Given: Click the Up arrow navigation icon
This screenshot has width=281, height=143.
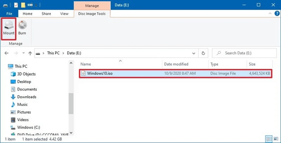Looking at the screenshot, I should click(x=30, y=53).
